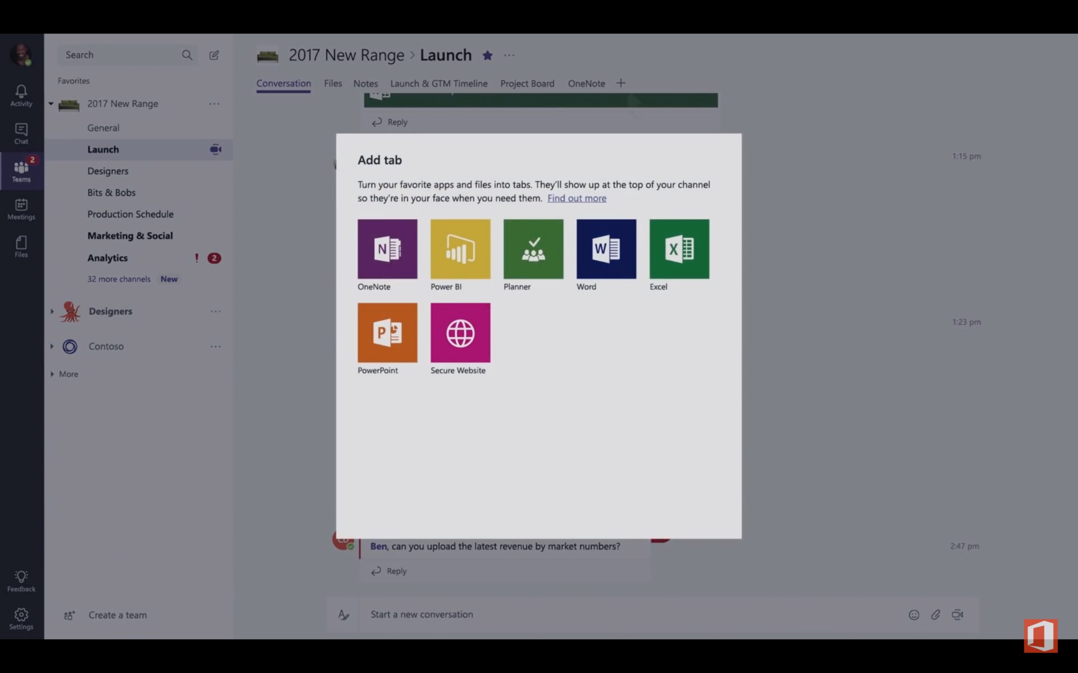The image size is (1078, 673).
Task: Collapse the 2017 New Range team
Action: point(51,104)
